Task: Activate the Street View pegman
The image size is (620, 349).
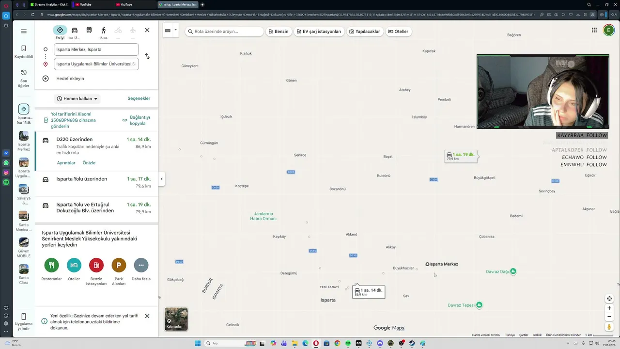Action: tap(609, 327)
